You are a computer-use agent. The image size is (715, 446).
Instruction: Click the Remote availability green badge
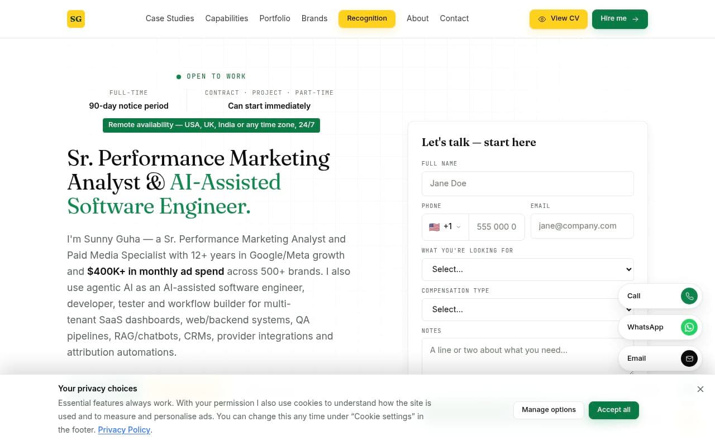pos(211,125)
